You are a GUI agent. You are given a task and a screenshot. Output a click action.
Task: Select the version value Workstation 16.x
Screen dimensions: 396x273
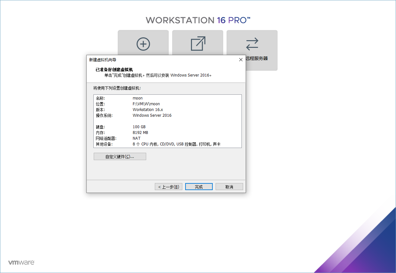tap(148, 110)
